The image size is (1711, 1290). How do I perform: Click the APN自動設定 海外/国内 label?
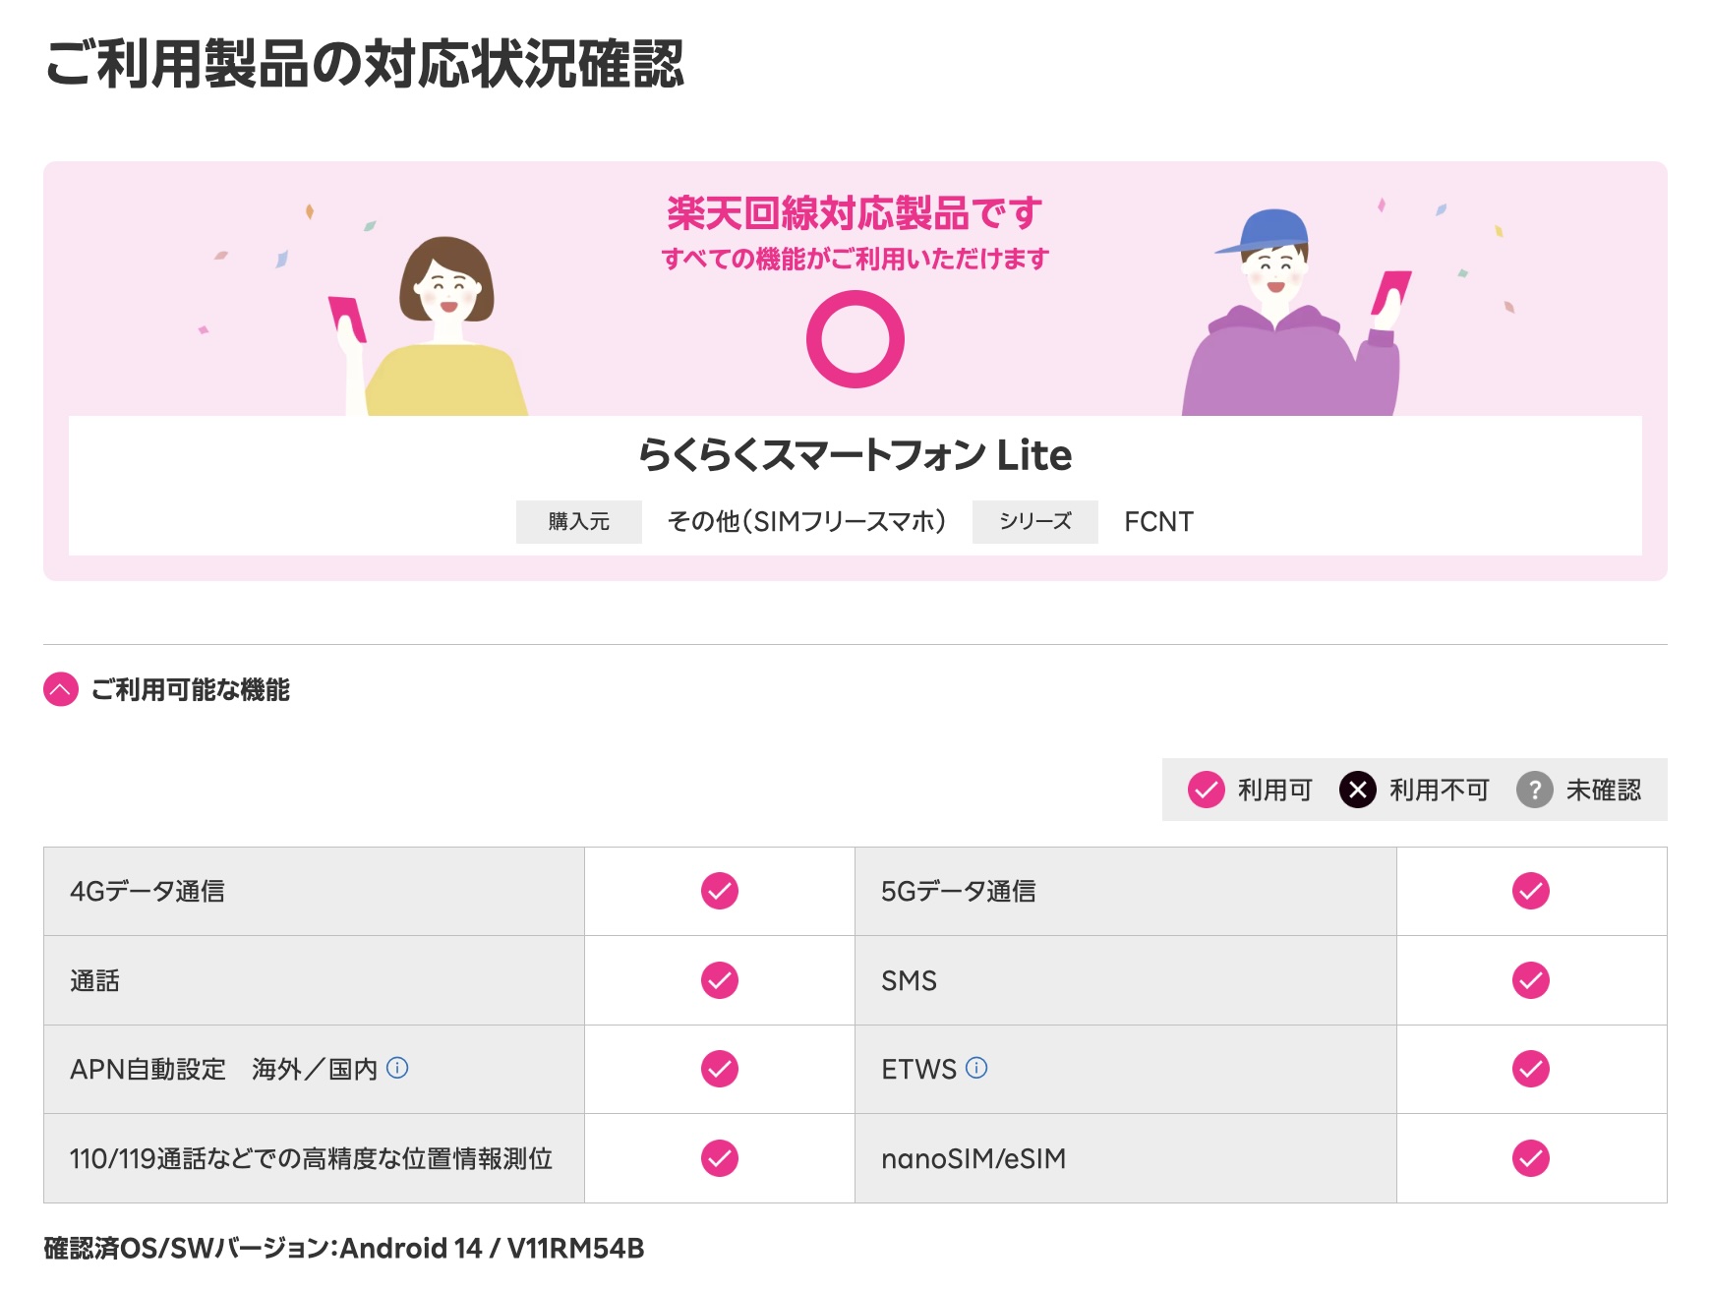point(224,1069)
